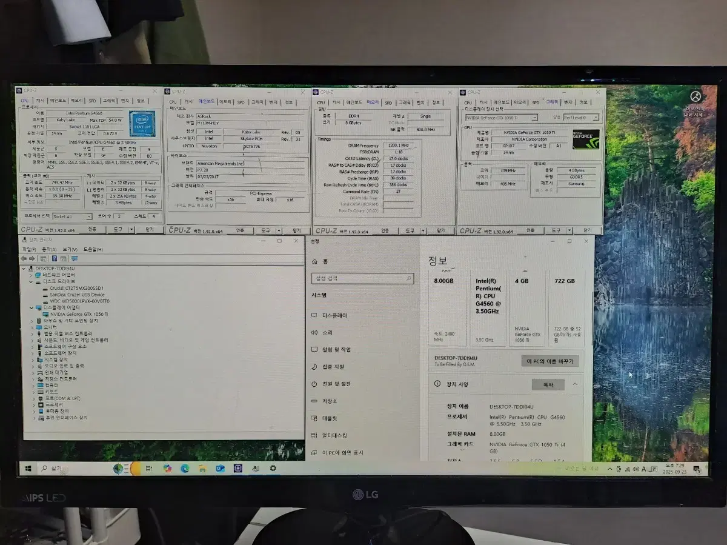Open Outlook from the taskbar
727x545 pixels.
[x=219, y=470]
